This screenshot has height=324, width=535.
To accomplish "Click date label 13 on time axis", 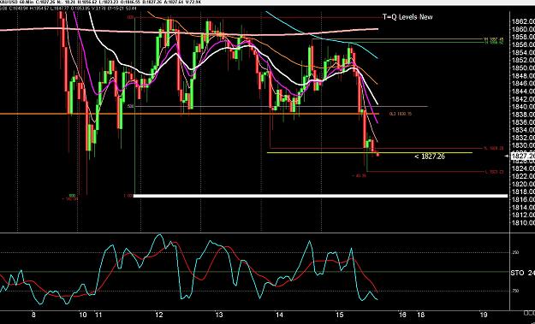I will click(219, 315).
